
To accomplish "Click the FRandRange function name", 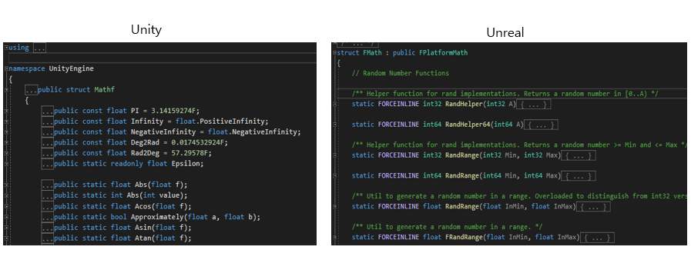I will 464,238.
